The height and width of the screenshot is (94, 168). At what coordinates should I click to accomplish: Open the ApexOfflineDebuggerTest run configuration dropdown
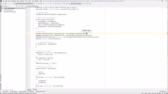click(x=24, y=4)
